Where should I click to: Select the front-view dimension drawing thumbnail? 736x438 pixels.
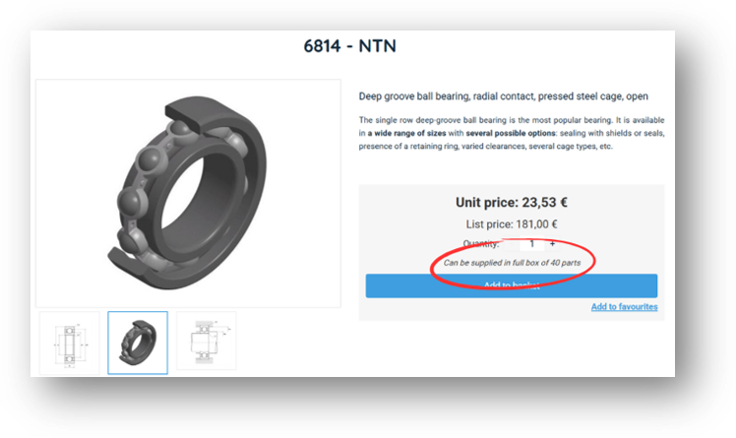point(70,344)
